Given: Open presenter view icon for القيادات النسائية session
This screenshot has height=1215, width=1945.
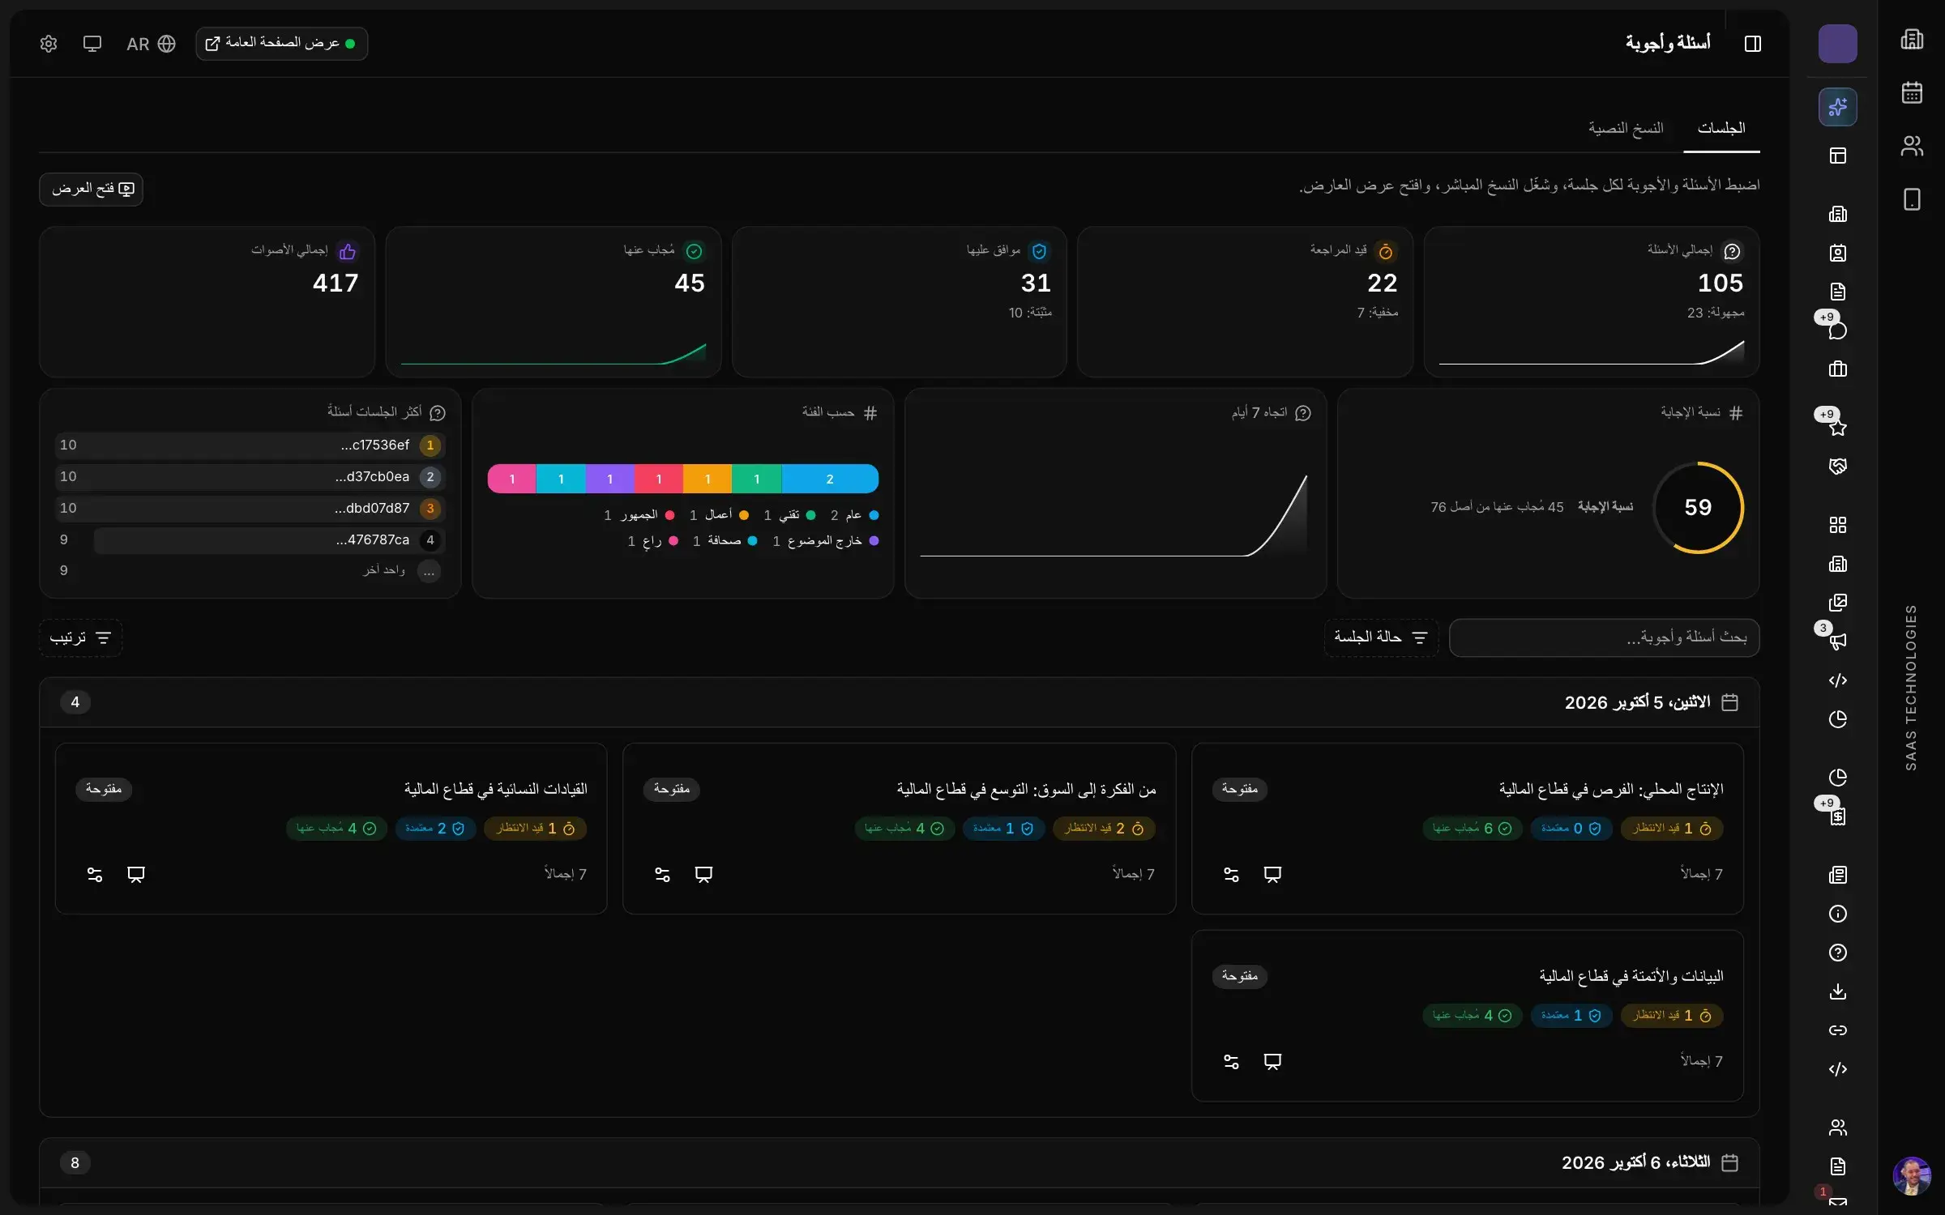Looking at the screenshot, I should tap(136, 875).
